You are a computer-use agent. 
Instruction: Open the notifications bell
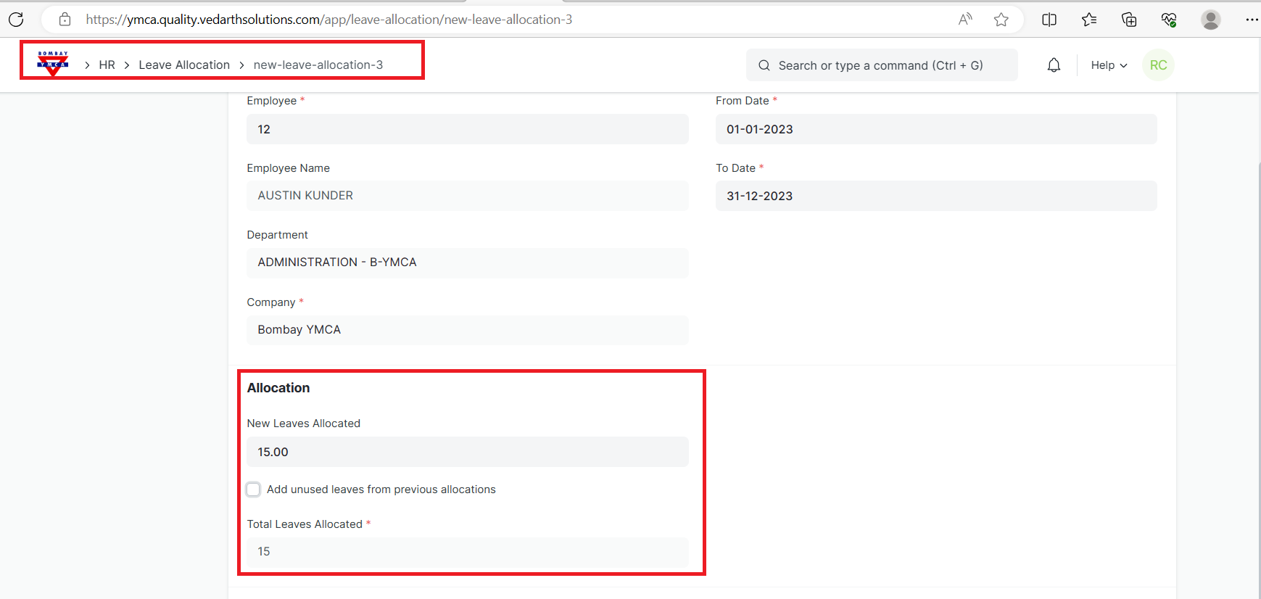point(1054,65)
